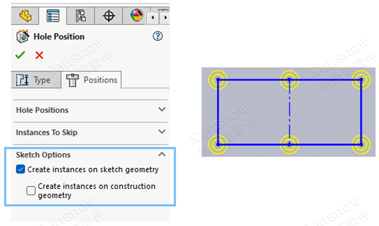Accept hole position with green checkmark
379x226 pixels.
20,55
